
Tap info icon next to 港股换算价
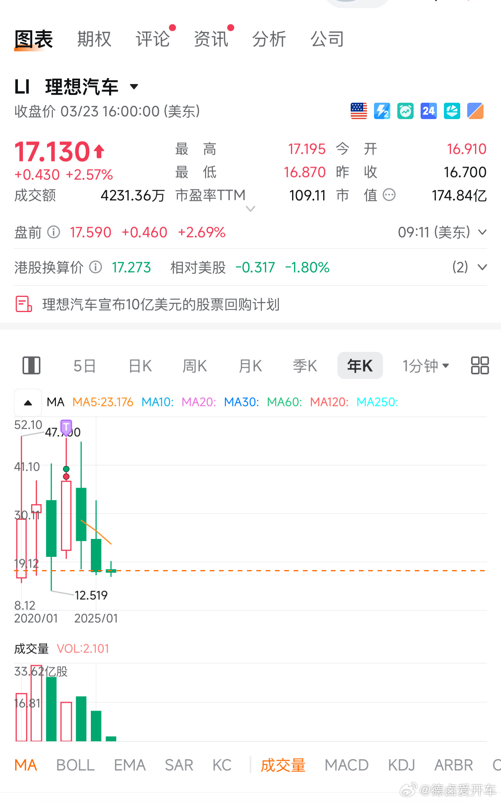[96, 267]
